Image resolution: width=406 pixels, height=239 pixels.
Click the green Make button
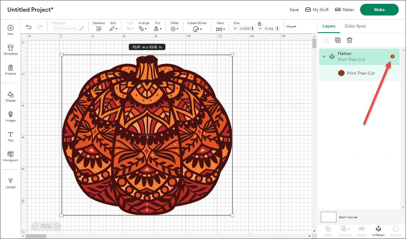pos(379,10)
